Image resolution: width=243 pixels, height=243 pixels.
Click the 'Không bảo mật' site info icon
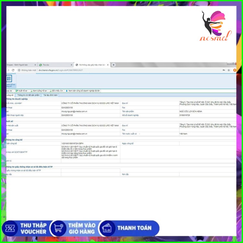(19, 70)
